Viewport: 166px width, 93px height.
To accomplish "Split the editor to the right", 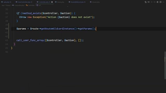I will click(161, 2).
